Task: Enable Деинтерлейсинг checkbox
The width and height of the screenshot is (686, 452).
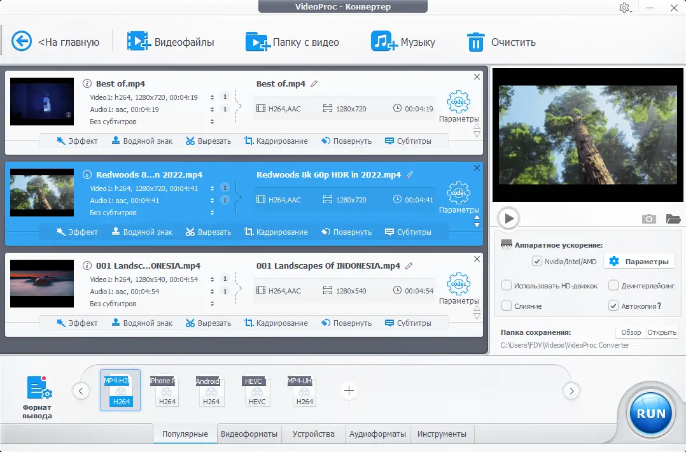Action: [x=613, y=285]
